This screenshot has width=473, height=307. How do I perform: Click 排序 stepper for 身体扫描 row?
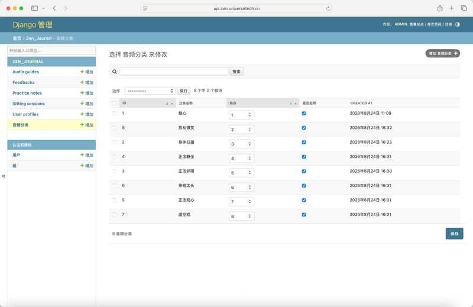pyautogui.click(x=250, y=144)
